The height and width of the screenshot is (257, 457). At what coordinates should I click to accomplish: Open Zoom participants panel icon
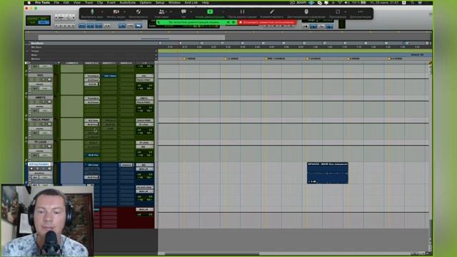[x=161, y=12]
